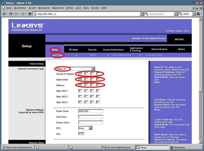Open the Advanced Routing sub-tab
204x151 pixels.
[x=154, y=55]
